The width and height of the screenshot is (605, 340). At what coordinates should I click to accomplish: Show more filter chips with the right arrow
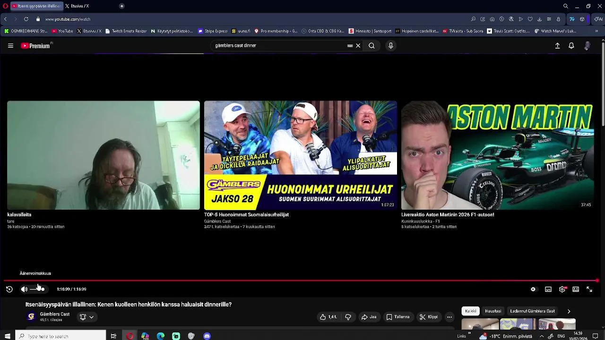[x=569, y=311]
